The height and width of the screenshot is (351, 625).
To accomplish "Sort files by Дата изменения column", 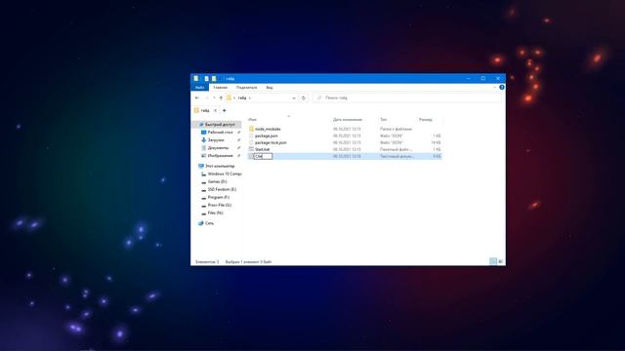I will pyautogui.click(x=348, y=119).
